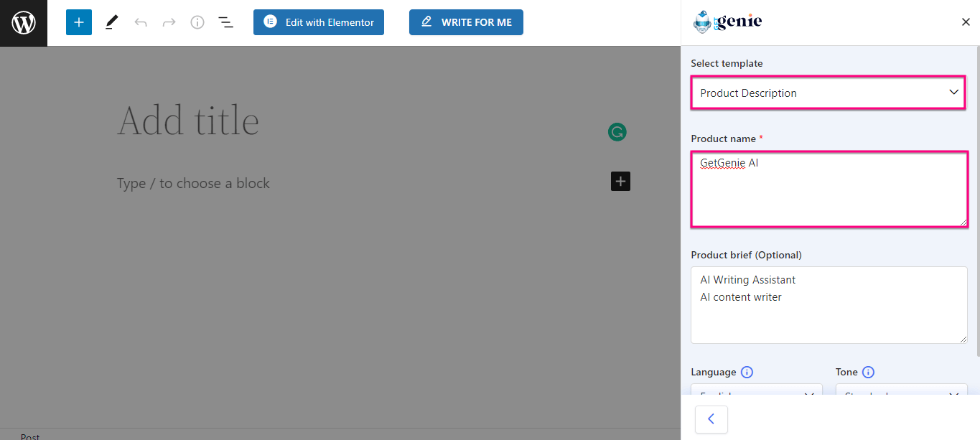This screenshot has width=980, height=440.
Task: Click the WordPress logo icon
Action: [x=24, y=23]
